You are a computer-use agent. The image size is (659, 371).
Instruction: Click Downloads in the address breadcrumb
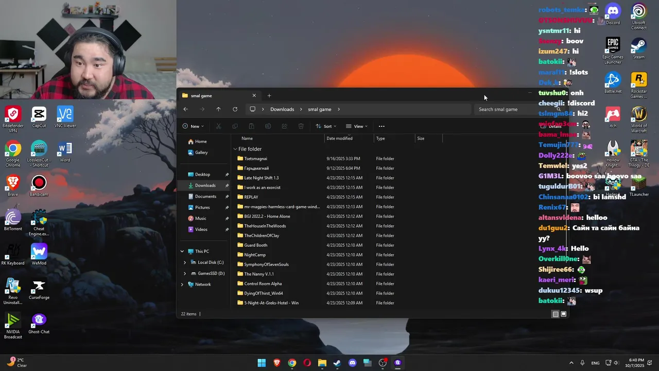(282, 109)
